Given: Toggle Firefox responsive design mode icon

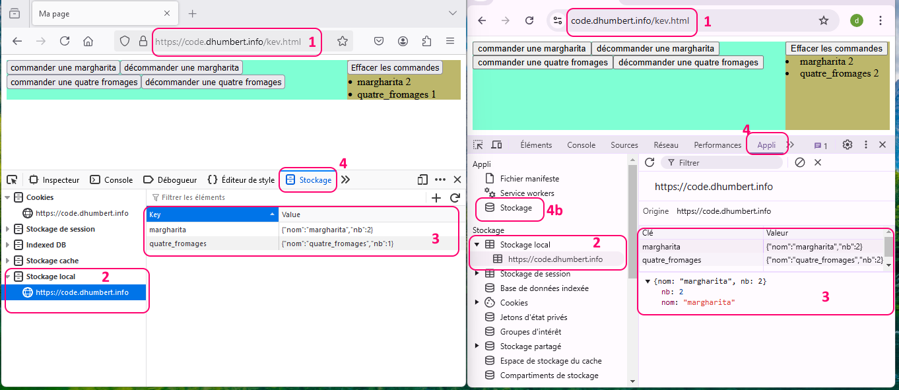Looking at the screenshot, I should click(422, 179).
